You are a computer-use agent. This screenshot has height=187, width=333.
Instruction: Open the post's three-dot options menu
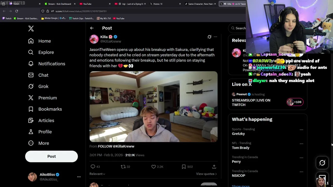coord(215,37)
